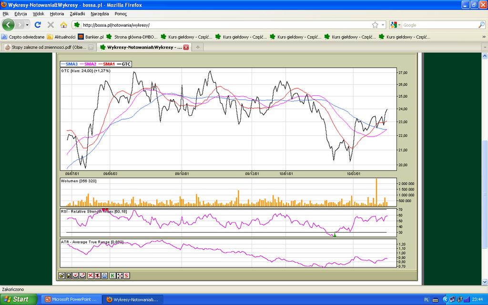
Task: Click the page scrollbar down arrow
Action: click(485, 282)
